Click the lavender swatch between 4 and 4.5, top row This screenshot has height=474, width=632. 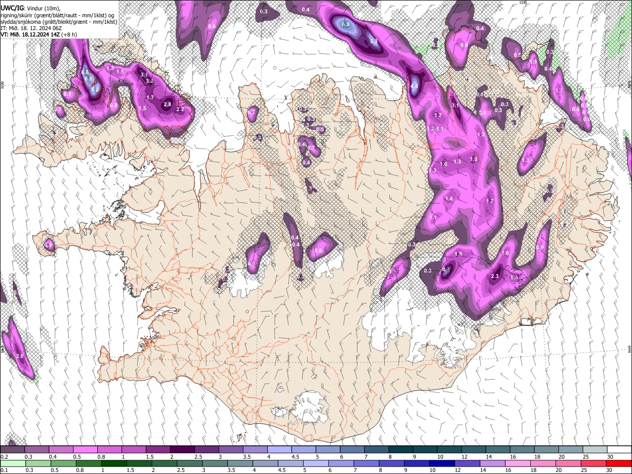click(x=279, y=449)
